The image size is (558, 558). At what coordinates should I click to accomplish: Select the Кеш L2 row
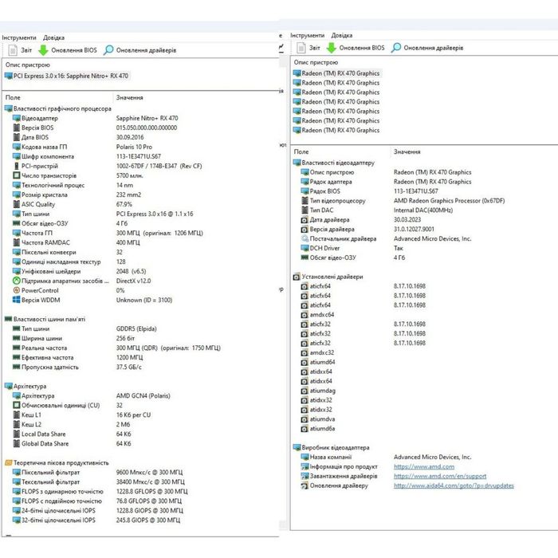tap(72, 425)
